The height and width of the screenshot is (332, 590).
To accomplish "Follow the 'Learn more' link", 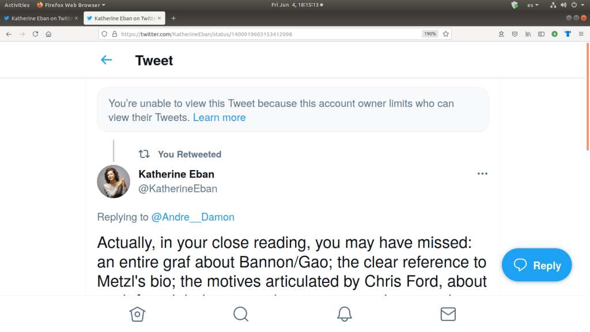I will click(x=219, y=118).
